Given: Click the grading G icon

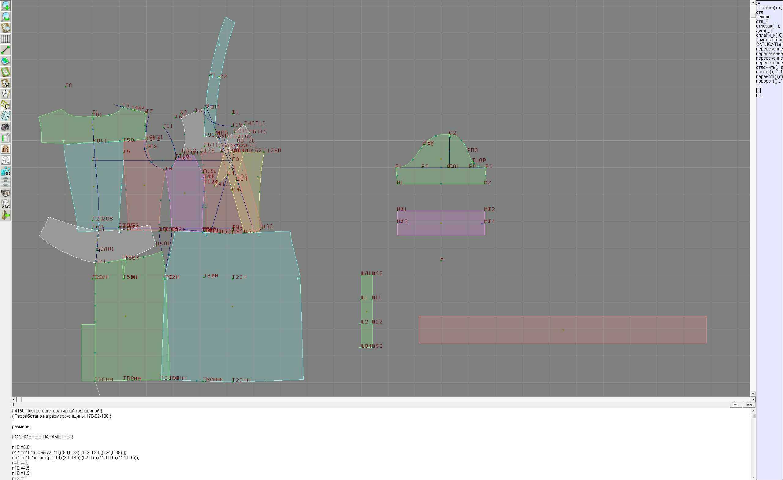Looking at the screenshot, I should coord(6,105).
